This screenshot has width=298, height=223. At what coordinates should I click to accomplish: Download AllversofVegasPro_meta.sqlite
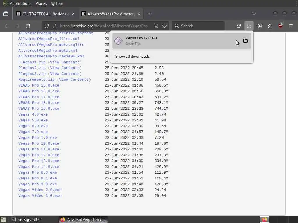pyautogui.click(x=51, y=45)
